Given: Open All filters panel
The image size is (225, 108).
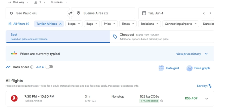Looking at the screenshot, I should point(19,24).
